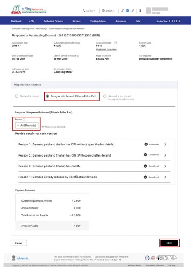The height and width of the screenshot is (267, 191).
Task: Open the English language dropdown
Action: [x=109, y=11]
